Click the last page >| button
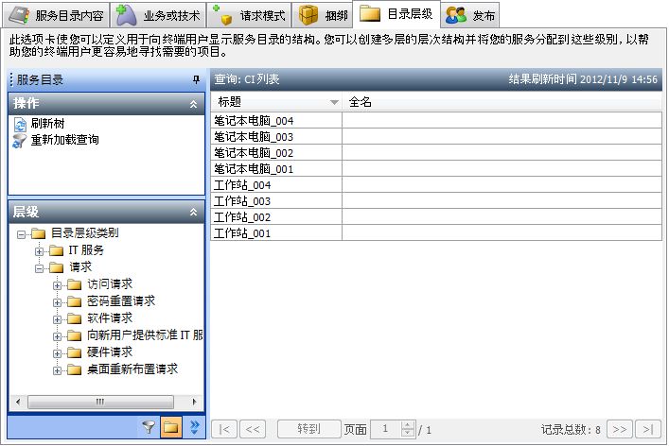This screenshot has height=446, width=669. click(x=648, y=429)
